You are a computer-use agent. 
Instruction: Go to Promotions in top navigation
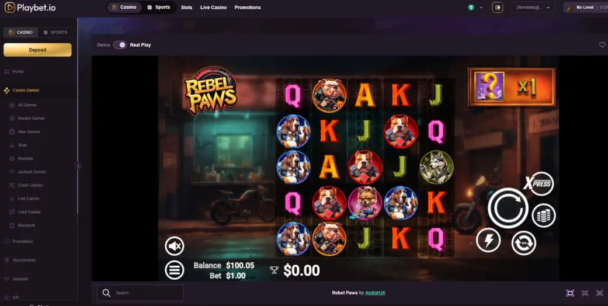pyautogui.click(x=248, y=8)
